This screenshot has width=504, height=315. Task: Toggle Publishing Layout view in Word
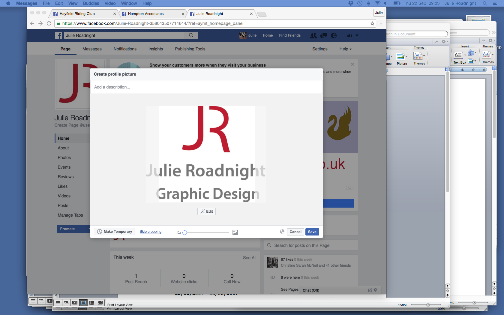(x=75, y=303)
